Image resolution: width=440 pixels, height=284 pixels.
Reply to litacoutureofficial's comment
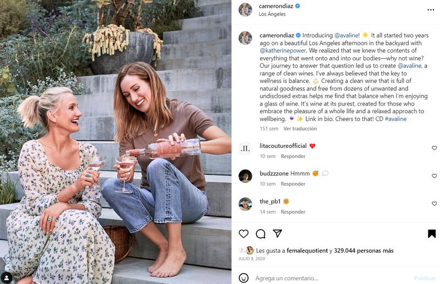[x=293, y=156]
